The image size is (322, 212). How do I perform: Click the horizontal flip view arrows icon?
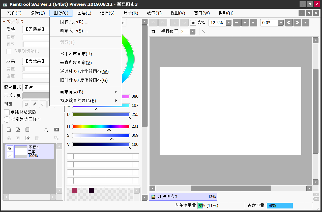tap(153, 31)
